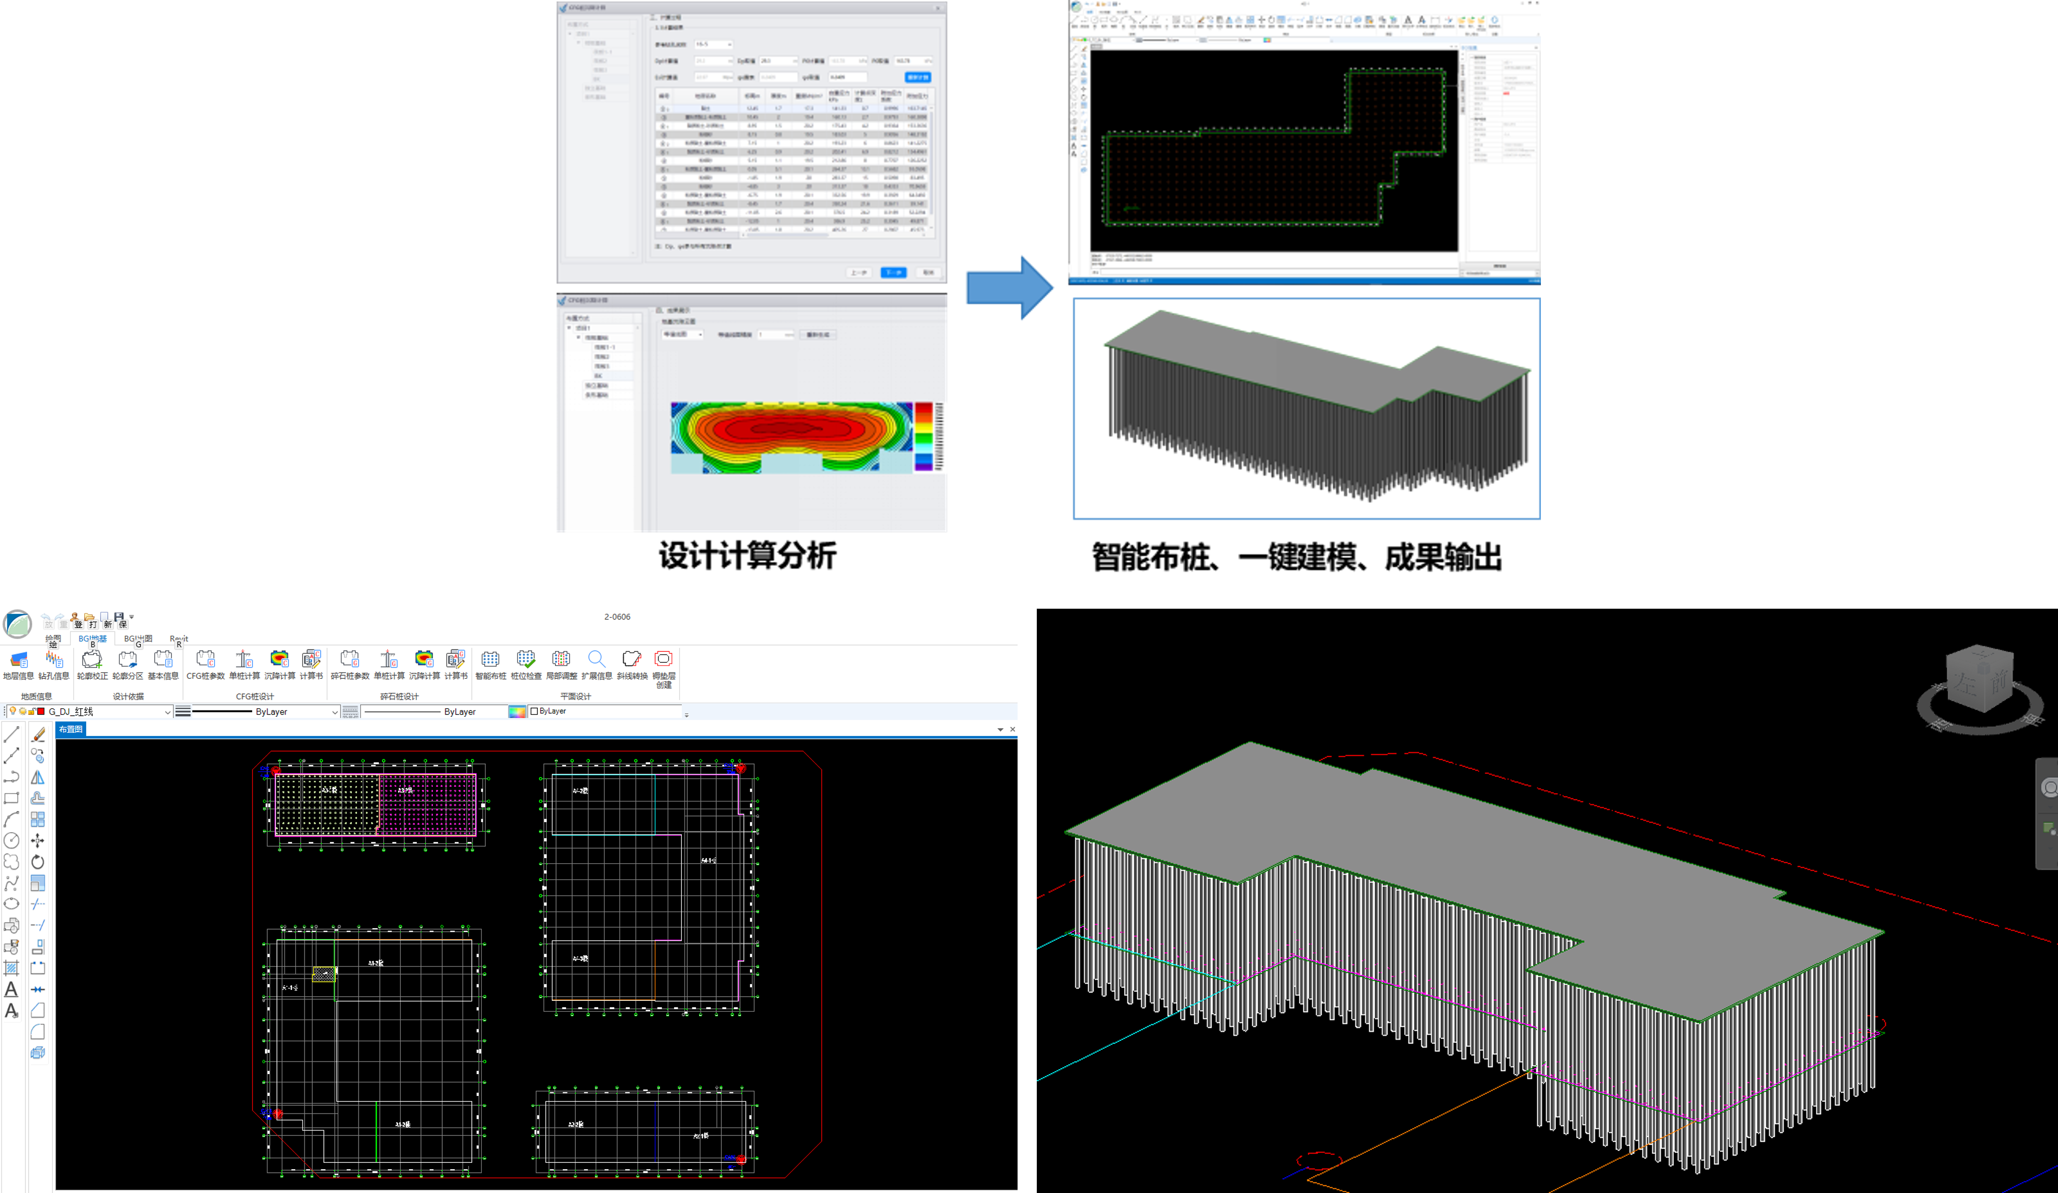
Task: Toggle layer lock padlock icon
Action: pos(32,712)
